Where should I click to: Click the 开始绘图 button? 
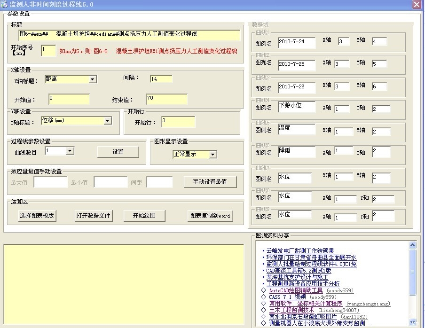144,216
